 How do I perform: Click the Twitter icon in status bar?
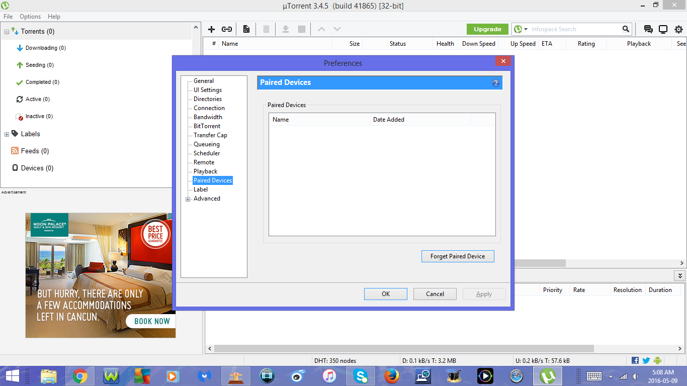pos(646,360)
